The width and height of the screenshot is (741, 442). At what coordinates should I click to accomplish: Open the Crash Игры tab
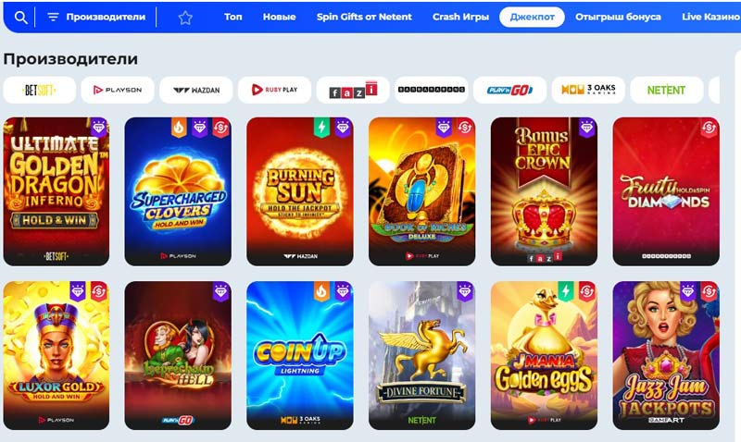pos(460,17)
